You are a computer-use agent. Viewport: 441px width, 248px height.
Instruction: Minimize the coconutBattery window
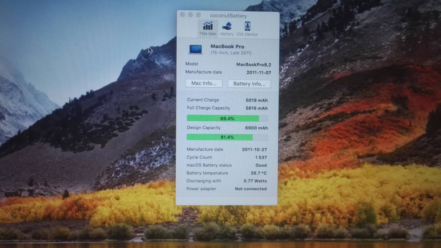[191, 15]
